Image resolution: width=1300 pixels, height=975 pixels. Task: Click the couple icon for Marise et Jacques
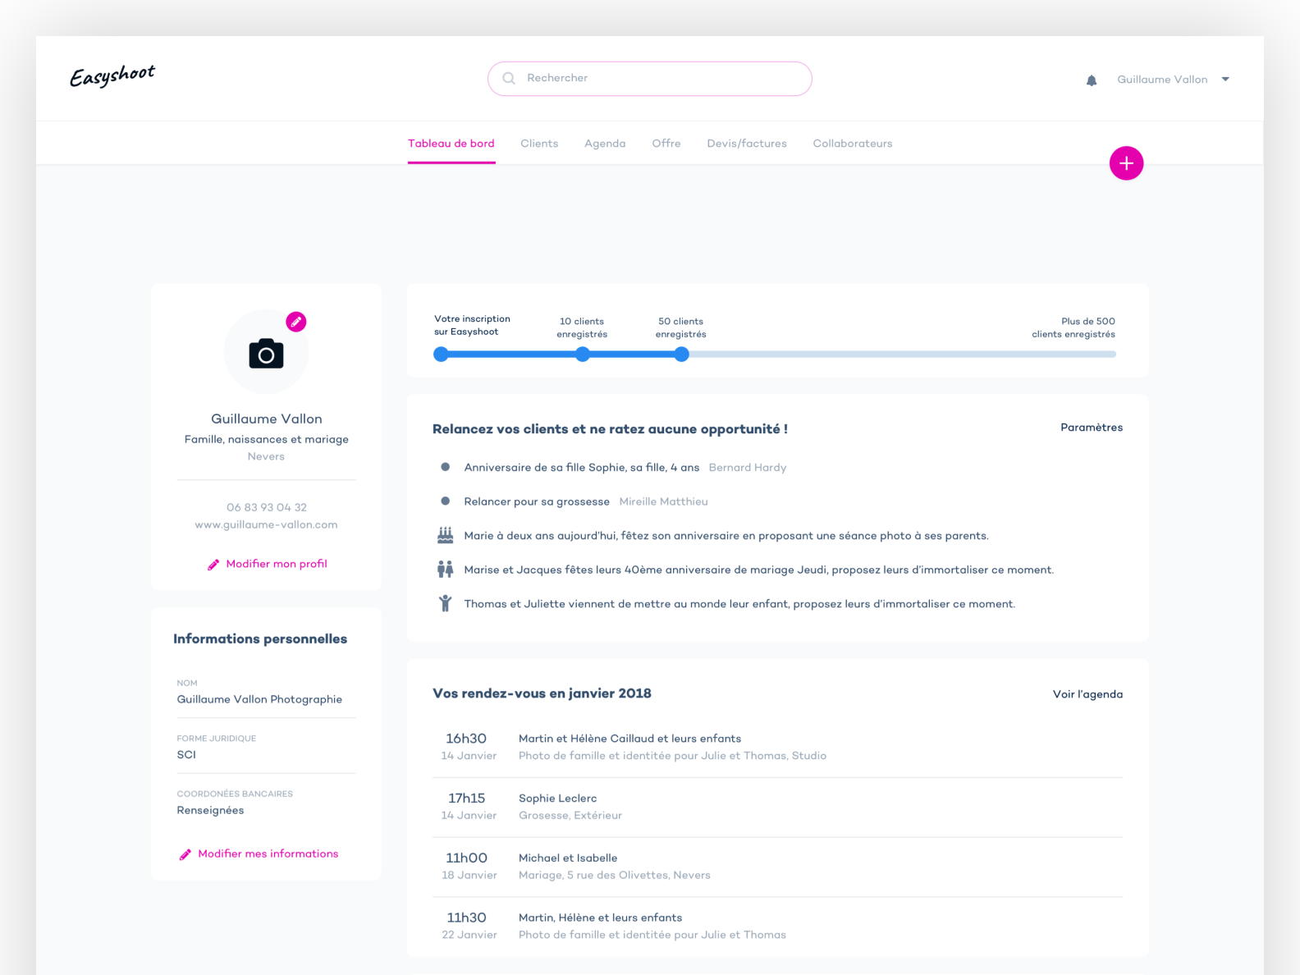pos(445,570)
